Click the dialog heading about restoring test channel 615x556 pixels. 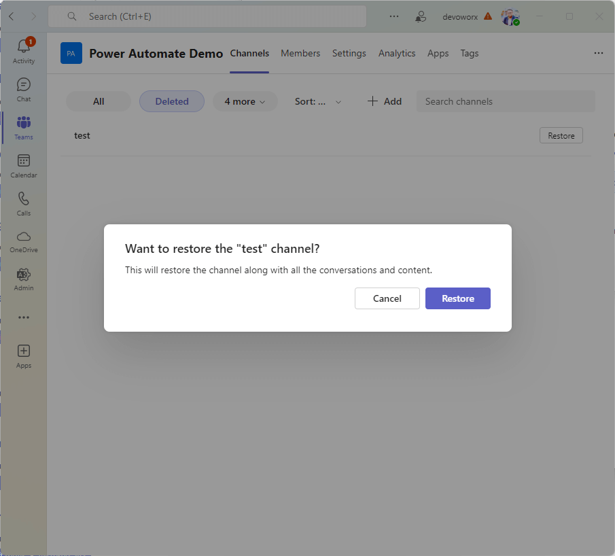pyautogui.click(x=222, y=248)
